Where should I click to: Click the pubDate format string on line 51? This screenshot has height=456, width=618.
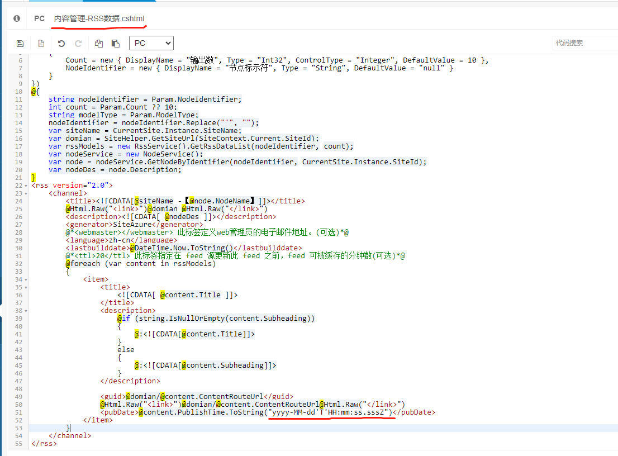330,412
